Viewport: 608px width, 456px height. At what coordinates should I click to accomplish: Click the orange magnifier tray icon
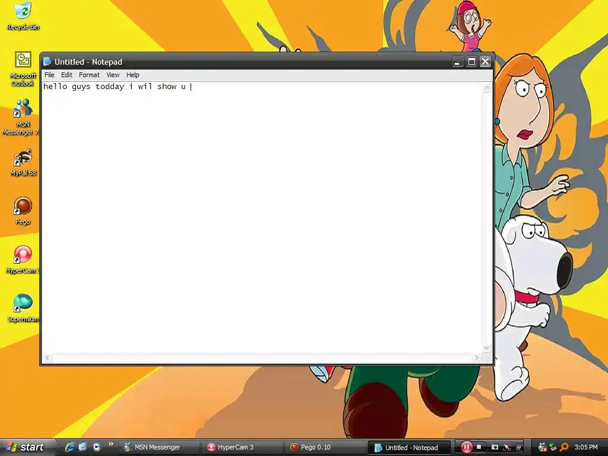[564, 447]
